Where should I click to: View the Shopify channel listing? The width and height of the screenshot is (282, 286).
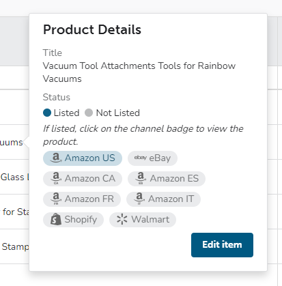coord(73,220)
